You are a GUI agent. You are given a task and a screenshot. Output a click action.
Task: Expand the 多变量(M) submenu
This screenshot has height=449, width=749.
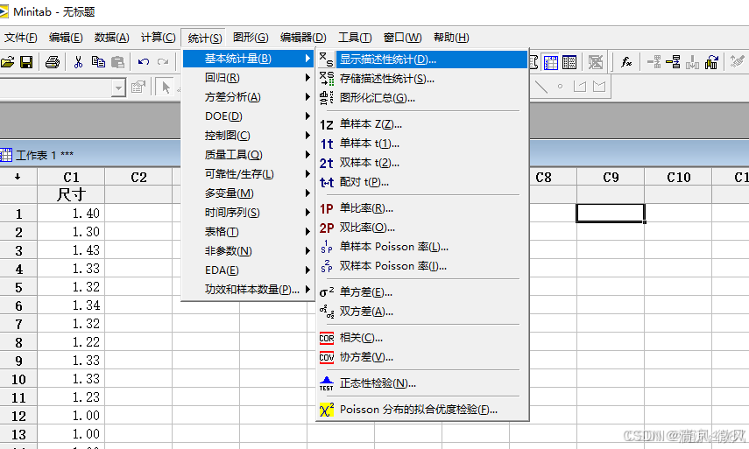249,193
